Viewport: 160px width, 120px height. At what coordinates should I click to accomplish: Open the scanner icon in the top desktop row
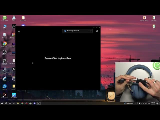[x=14, y=18]
